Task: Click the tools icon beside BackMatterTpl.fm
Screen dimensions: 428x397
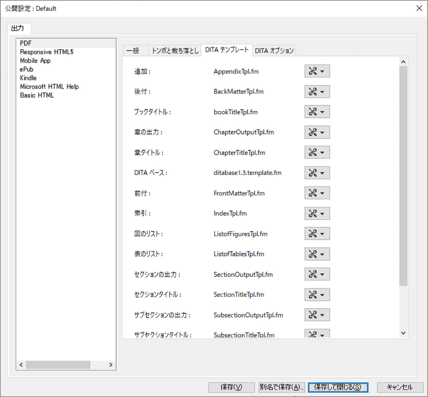Action: 313,91
